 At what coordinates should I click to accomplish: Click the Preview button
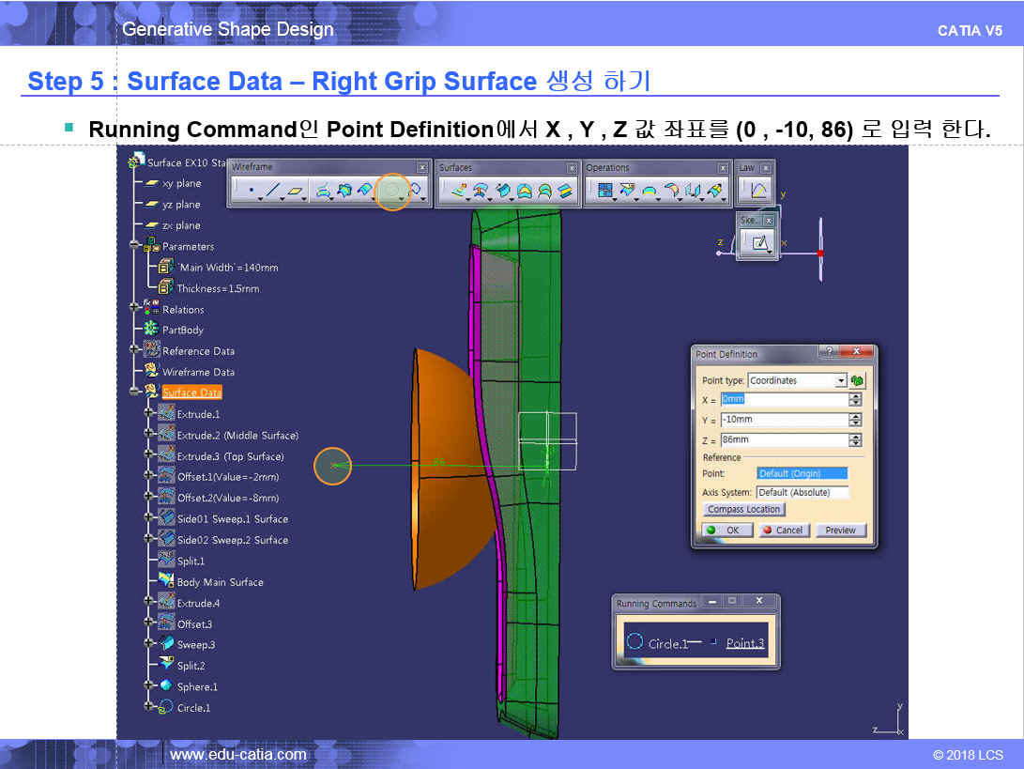click(839, 530)
